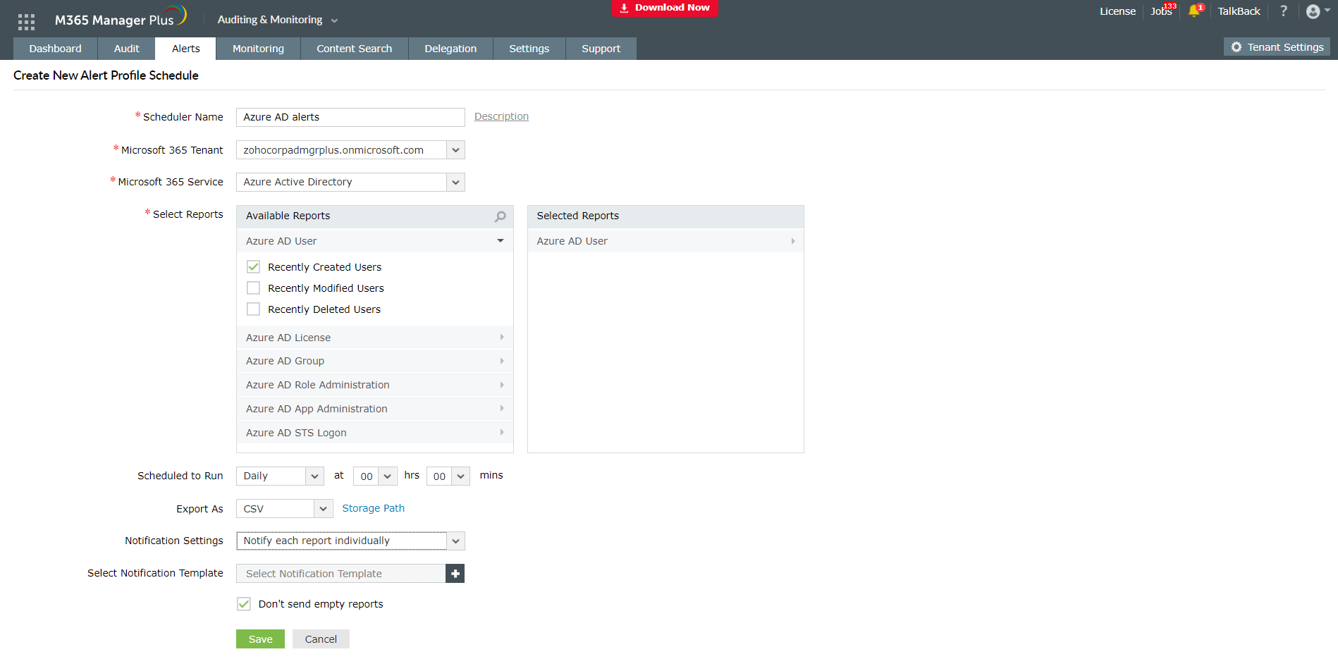The image size is (1338, 659).
Task: Expand Azure AD User in Selected Reports
Action: pyautogui.click(x=665, y=241)
